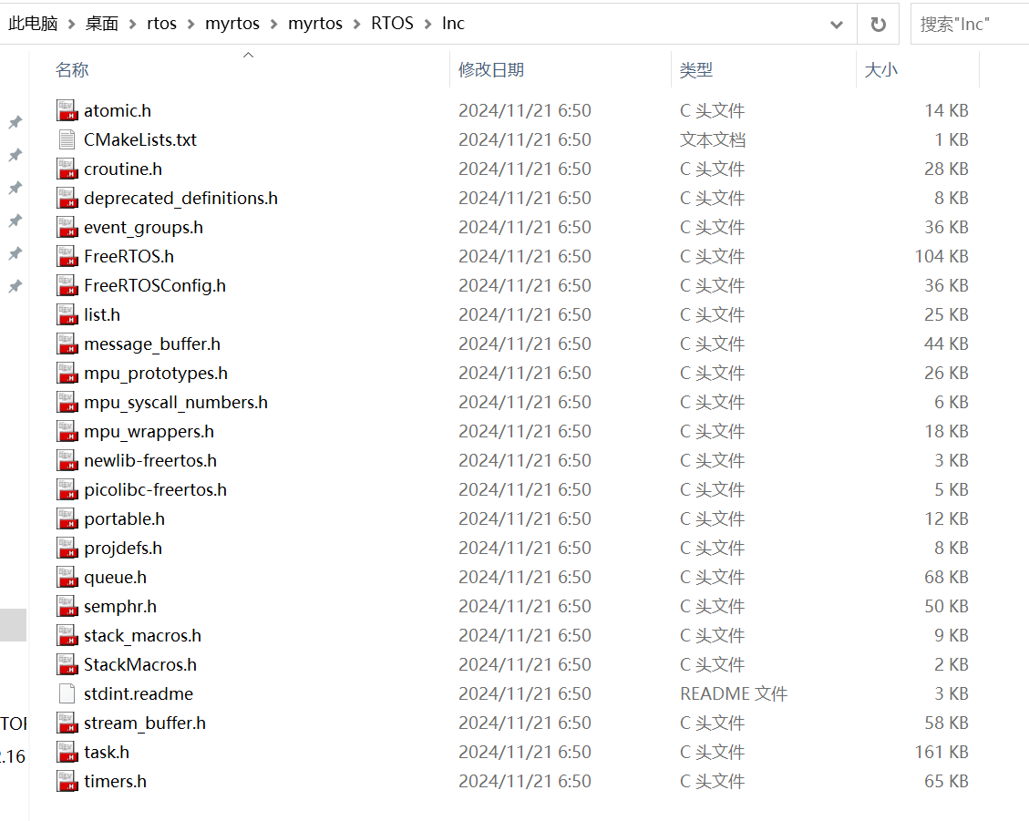Click the FreeRTOSConfig.h file icon
Screen dimensions: 1029x821
coord(67,285)
